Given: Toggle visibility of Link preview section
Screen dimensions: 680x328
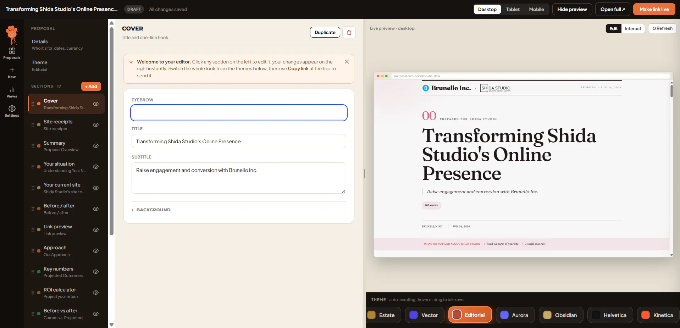Looking at the screenshot, I should pyautogui.click(x=96, y=230).
